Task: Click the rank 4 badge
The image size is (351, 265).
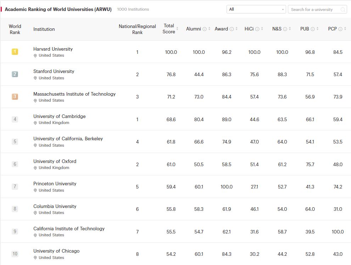Action: tap(15, 119)
